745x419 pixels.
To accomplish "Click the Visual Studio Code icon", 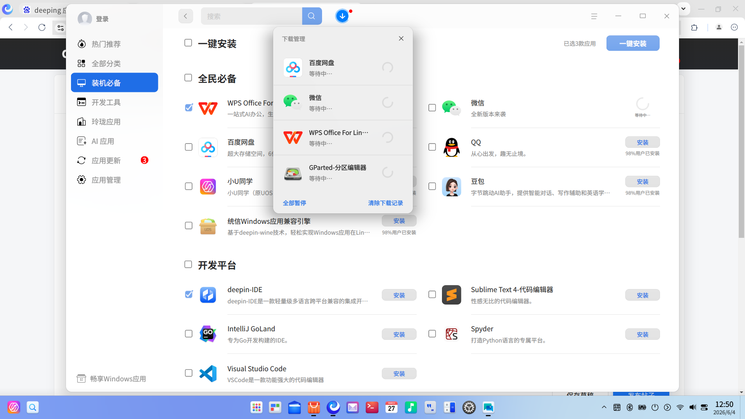I will [208, 374].
